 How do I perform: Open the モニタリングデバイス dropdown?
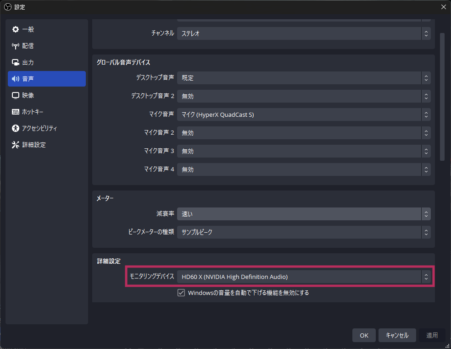point(303,277)
